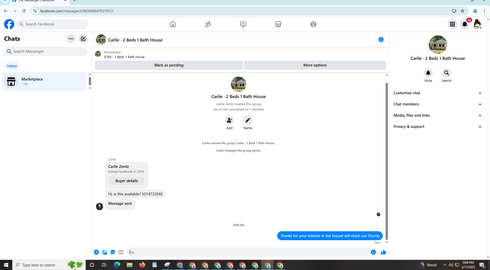Viewport: 490px width, 270px height.
Task: Reload the page
Action: (x=24, y=11)
